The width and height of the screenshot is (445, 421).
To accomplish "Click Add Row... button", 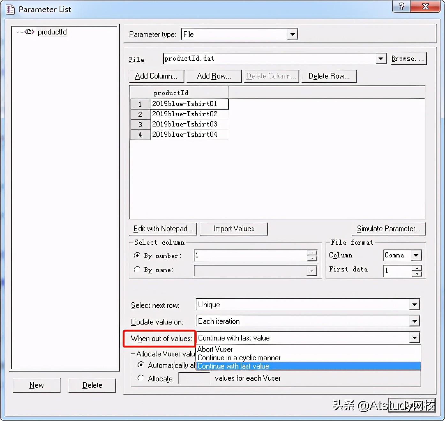I will click(214, 76).
